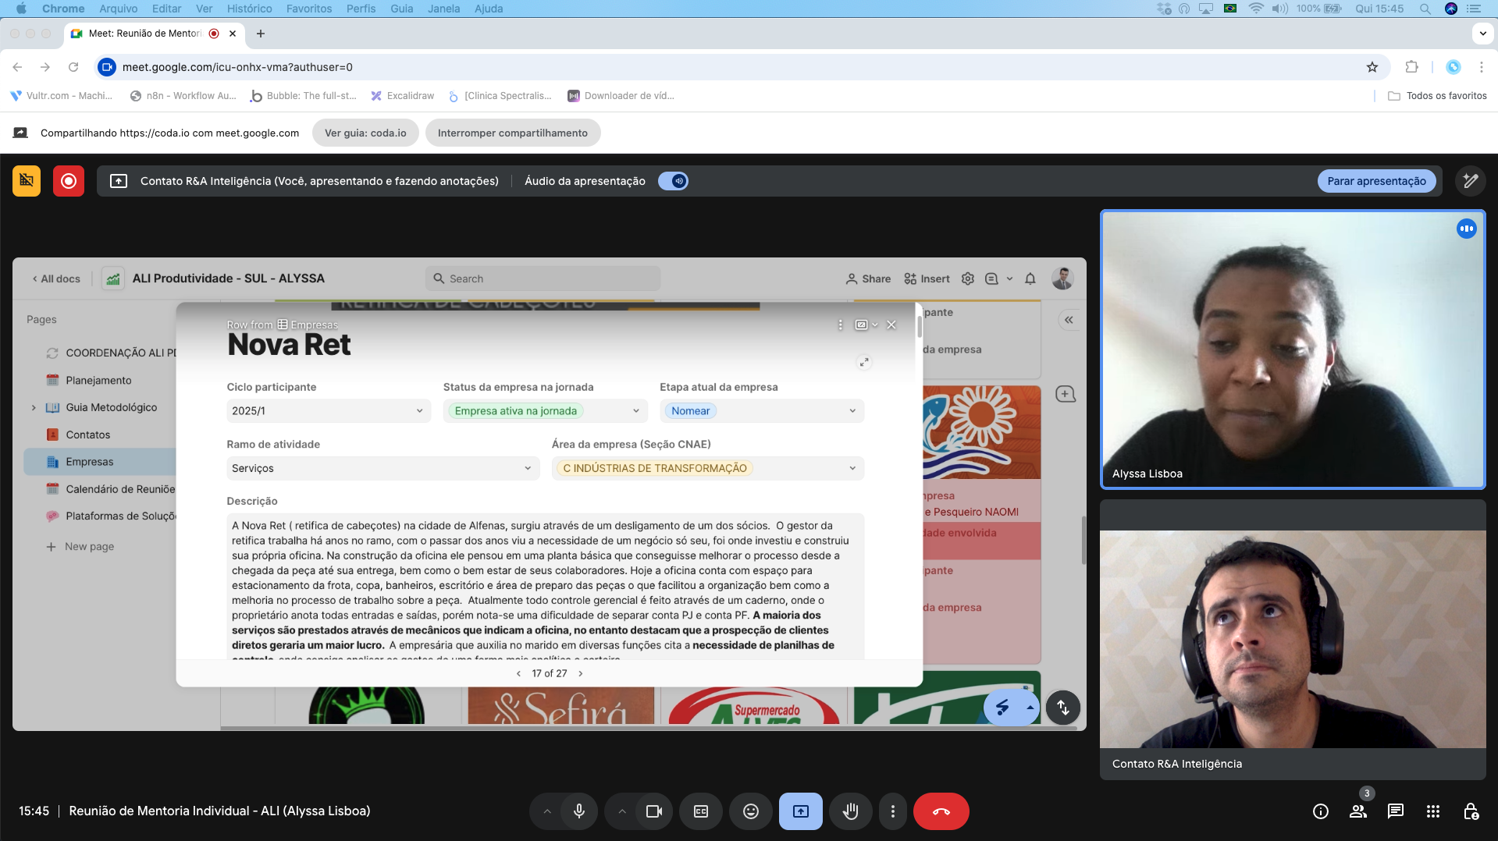Screen dimensions: 1498x841
Task: Open the Empresas page
Action: [x=100, y=462]
